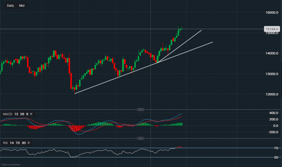Click the 16000.0 price axis label

tap(272, 12)
